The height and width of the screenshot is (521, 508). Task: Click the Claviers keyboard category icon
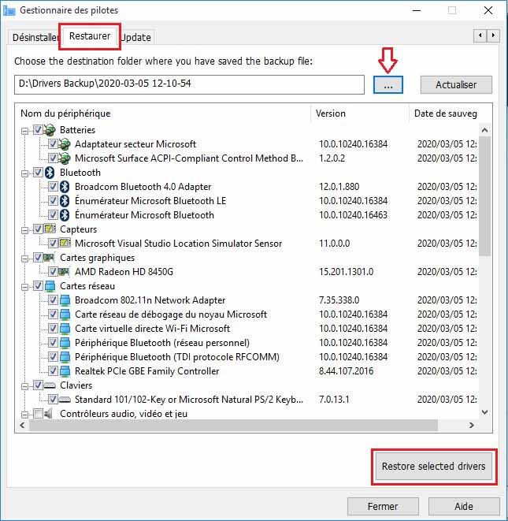[50, 385]
